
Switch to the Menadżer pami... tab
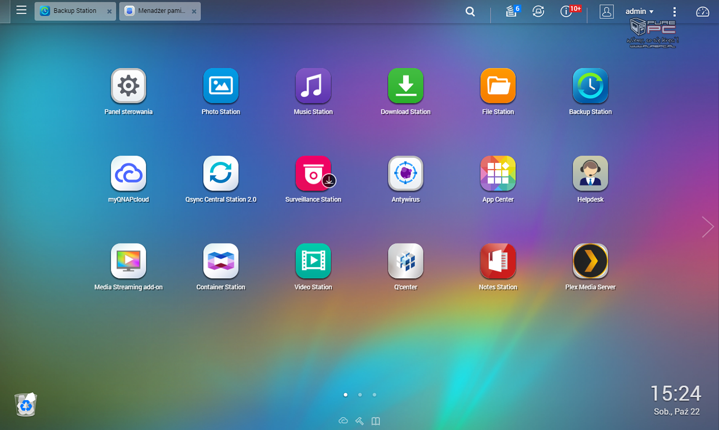[160, 11]
